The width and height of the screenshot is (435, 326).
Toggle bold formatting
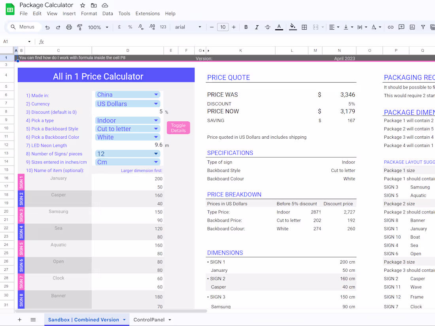pos(246,27)
